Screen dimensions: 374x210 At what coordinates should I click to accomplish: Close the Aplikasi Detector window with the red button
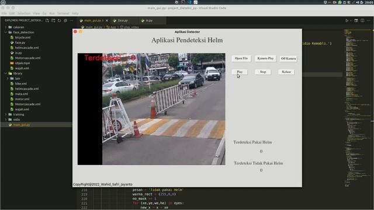pos(75,32)
